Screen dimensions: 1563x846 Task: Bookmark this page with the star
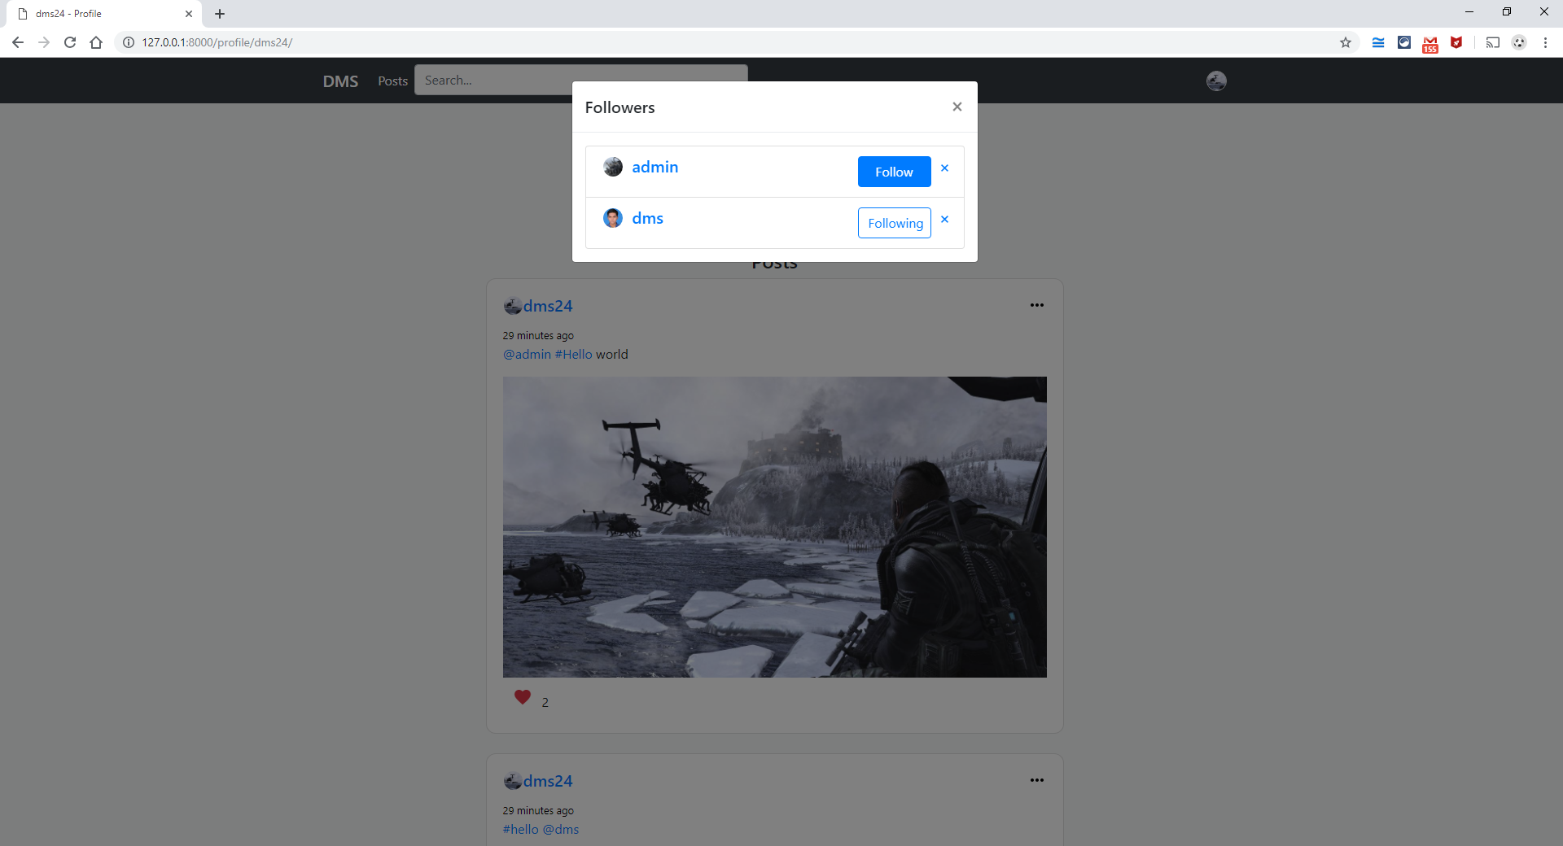coord(1346,42)
